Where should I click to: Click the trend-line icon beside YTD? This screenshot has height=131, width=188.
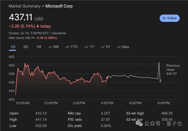(67, 47)
